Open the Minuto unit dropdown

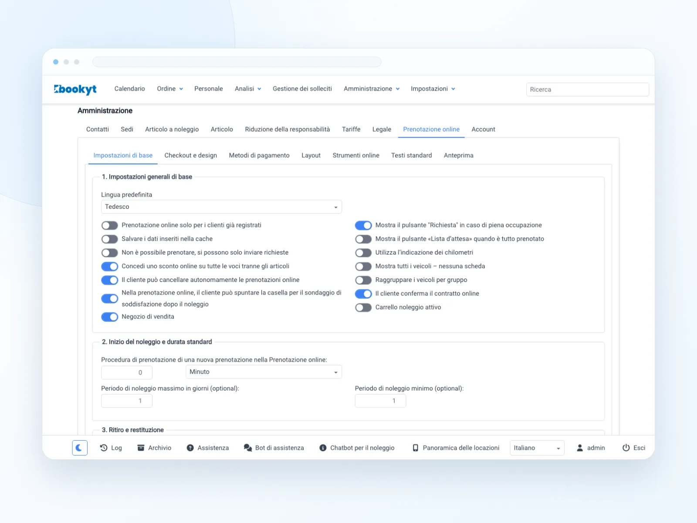[264, 372]
